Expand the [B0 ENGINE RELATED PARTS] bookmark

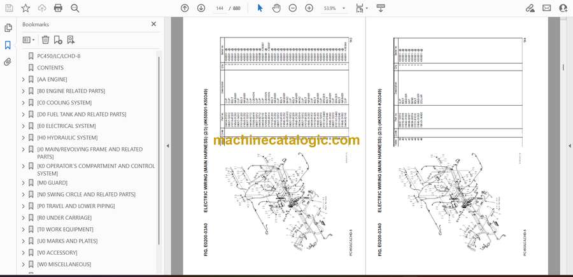coord(24,91)
